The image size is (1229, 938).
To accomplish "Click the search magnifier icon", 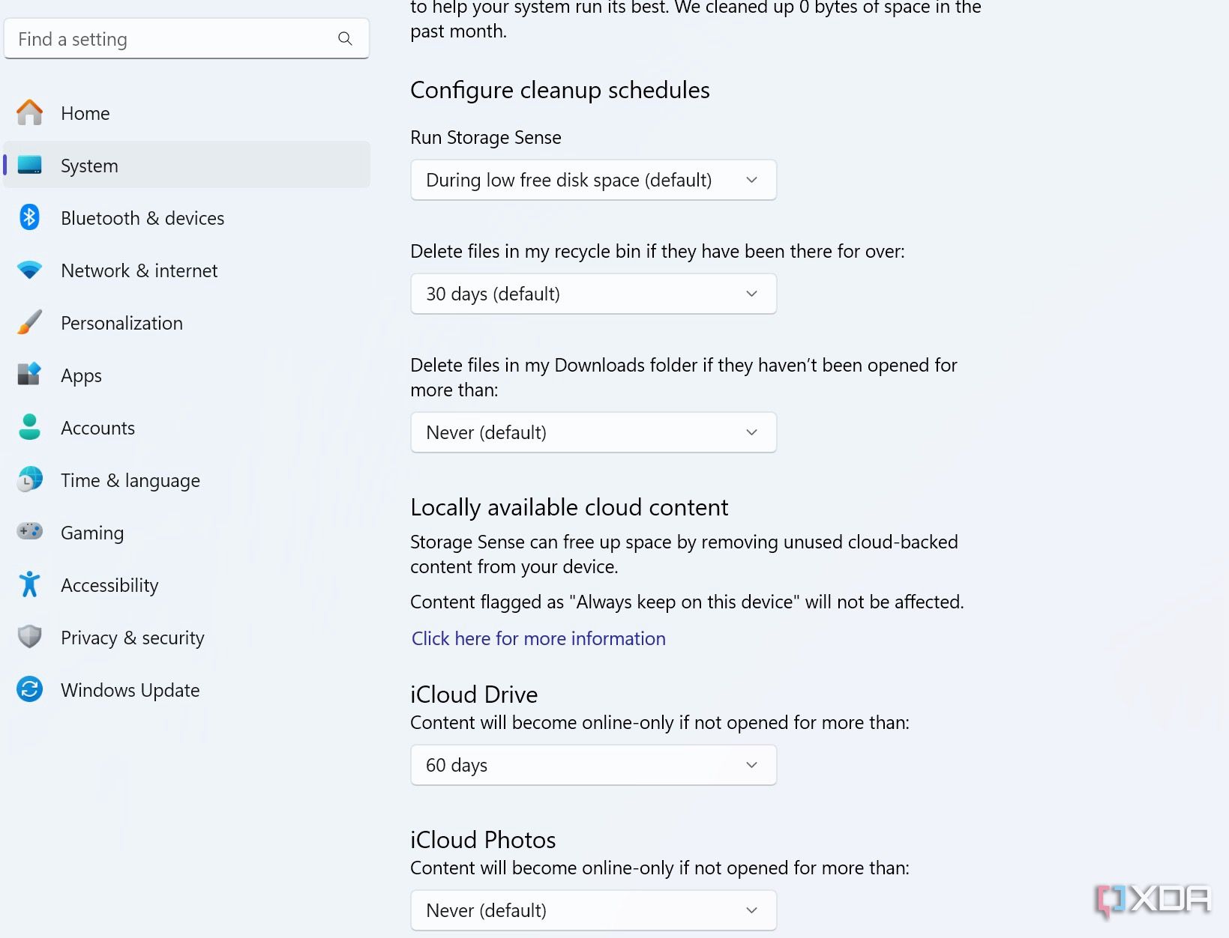I will (345, 38).
